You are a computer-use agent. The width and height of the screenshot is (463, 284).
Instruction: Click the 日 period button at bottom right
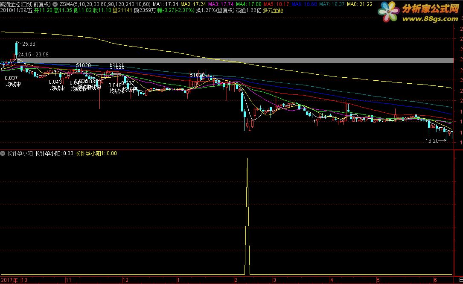pos(460,280)
